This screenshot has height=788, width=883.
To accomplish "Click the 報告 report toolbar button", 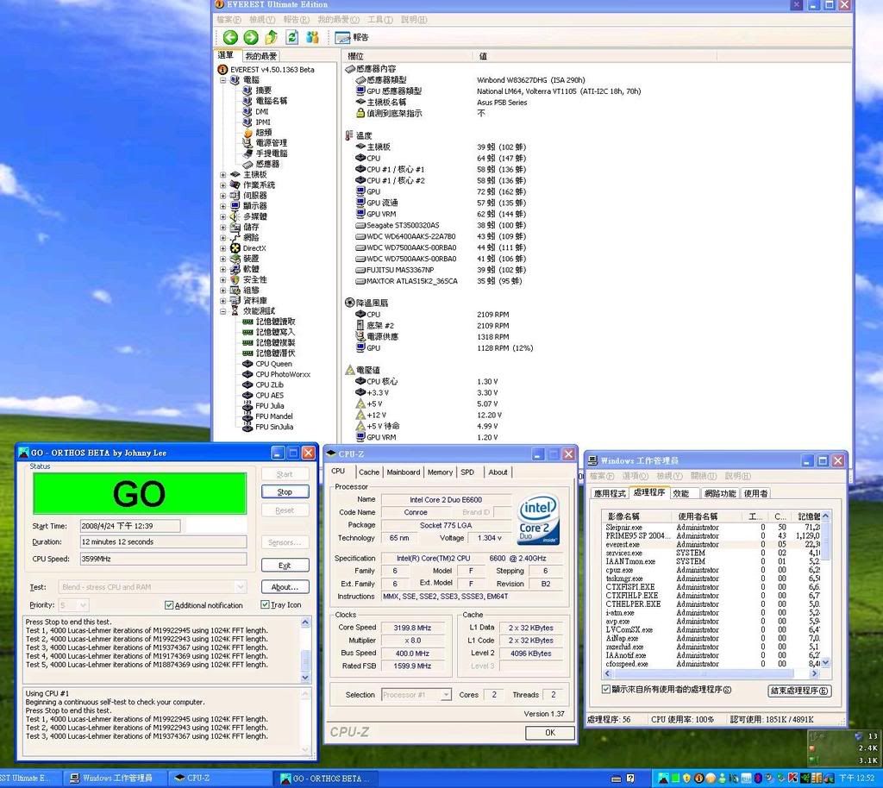I will 352,38.
